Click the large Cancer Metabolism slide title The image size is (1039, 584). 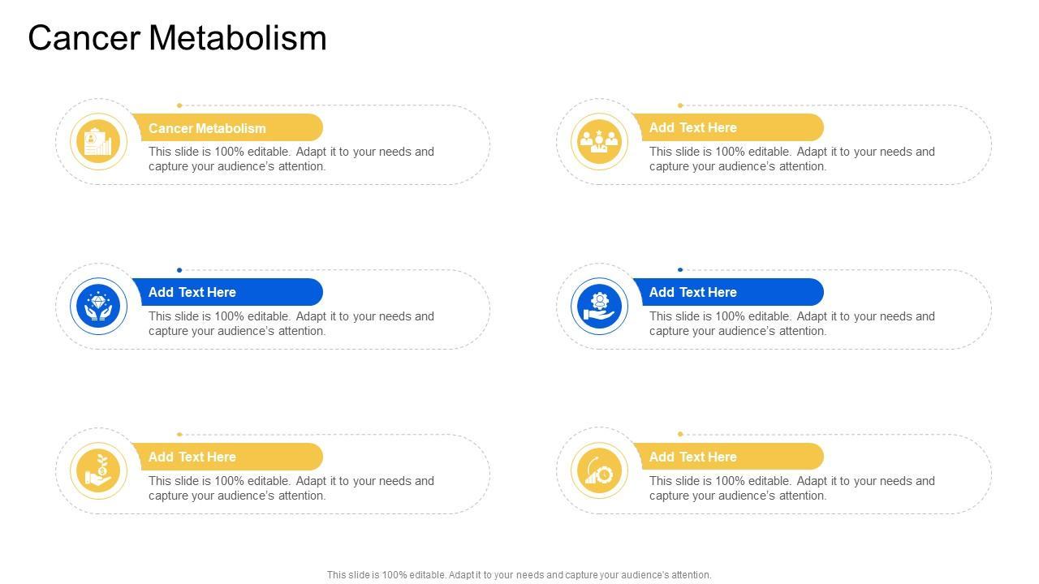pyautogui.click(x=177, y=38)
